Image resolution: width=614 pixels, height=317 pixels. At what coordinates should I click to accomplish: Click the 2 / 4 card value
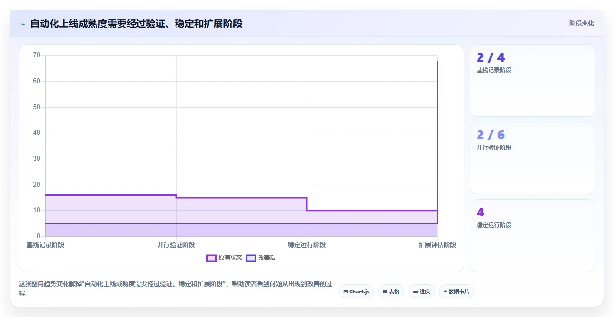[491, 58]
